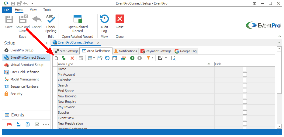Toggle Hide checkbox for My Account
284x137 pixels.
245,74
